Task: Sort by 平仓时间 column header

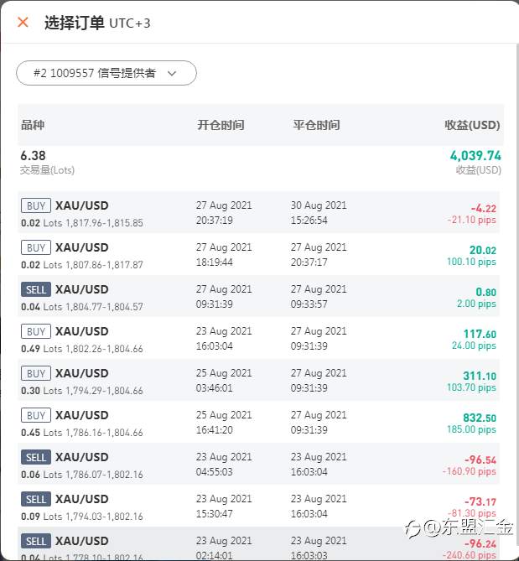Action: click(316, 125)
